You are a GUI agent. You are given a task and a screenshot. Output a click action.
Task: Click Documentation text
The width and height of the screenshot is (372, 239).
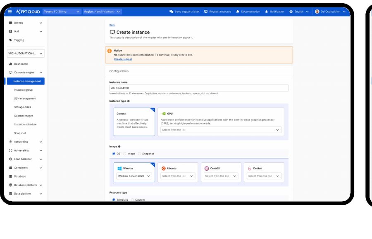pyautogui.click(x=250, y=12)
